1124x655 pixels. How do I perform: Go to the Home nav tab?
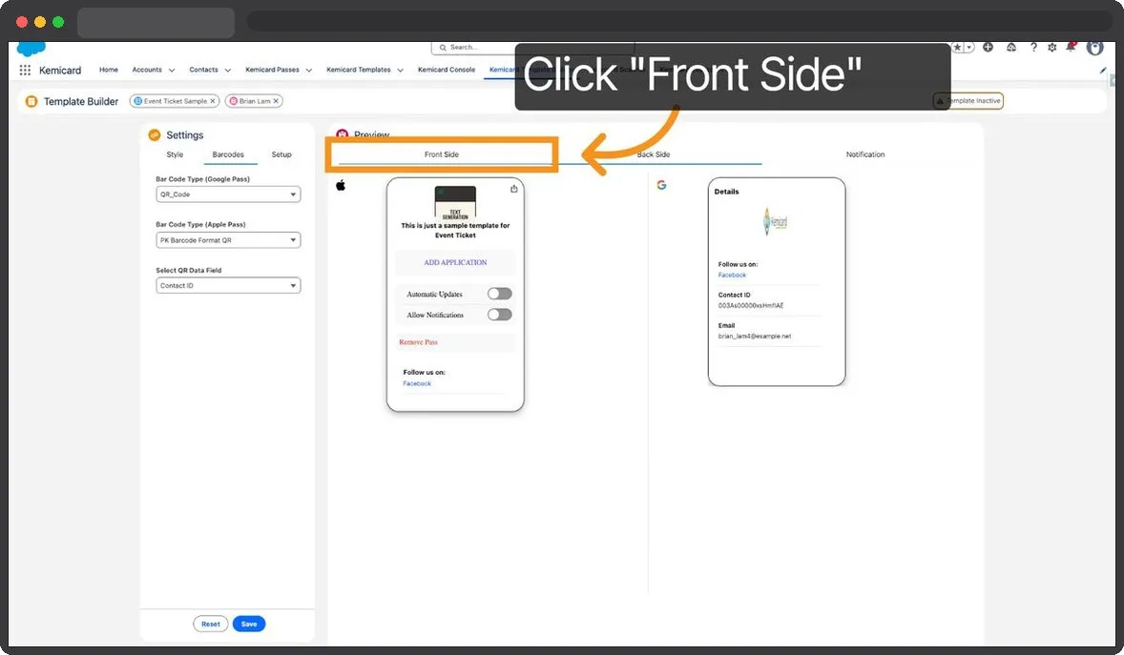(108, 70)
